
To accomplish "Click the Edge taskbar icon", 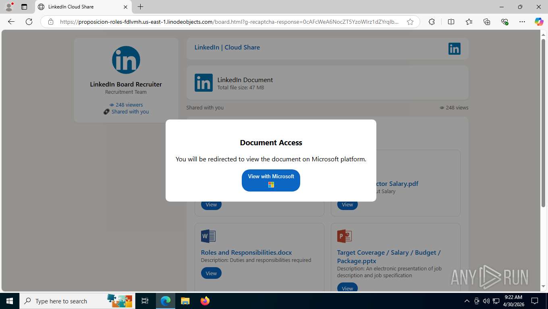I will (x=165, y=301).
